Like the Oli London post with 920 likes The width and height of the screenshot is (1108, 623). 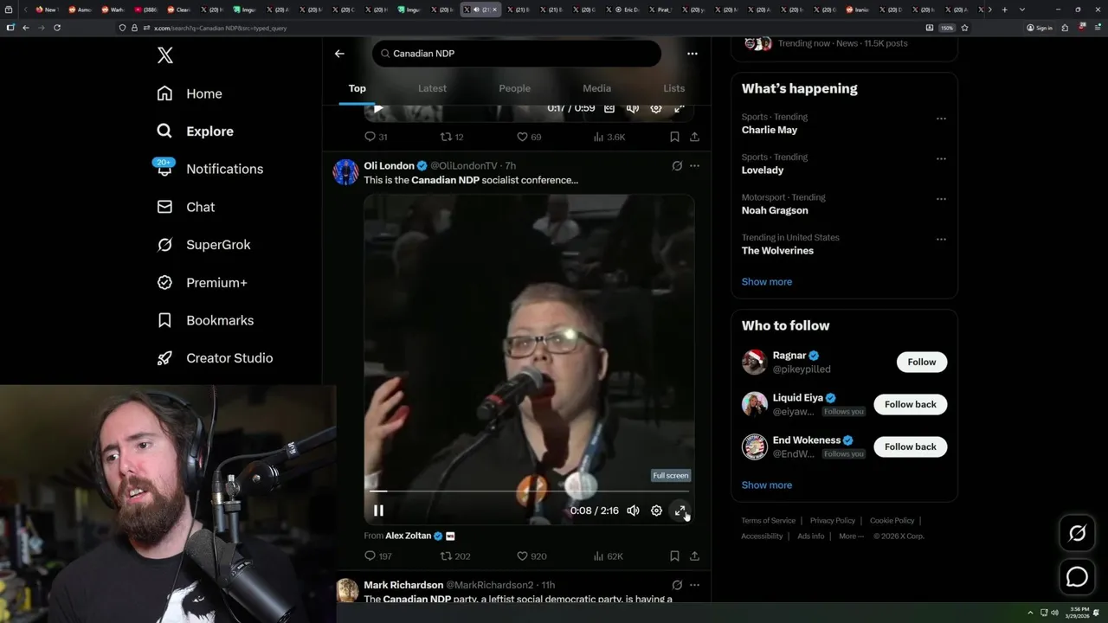[531, 556]
